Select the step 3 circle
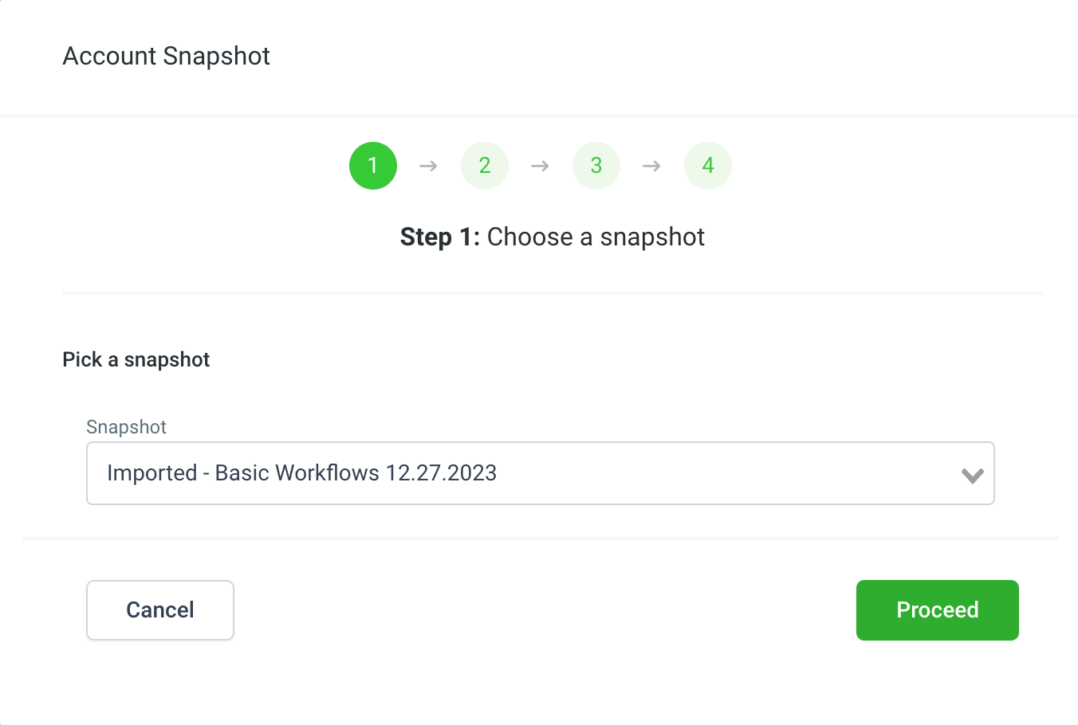 point(596,166)
